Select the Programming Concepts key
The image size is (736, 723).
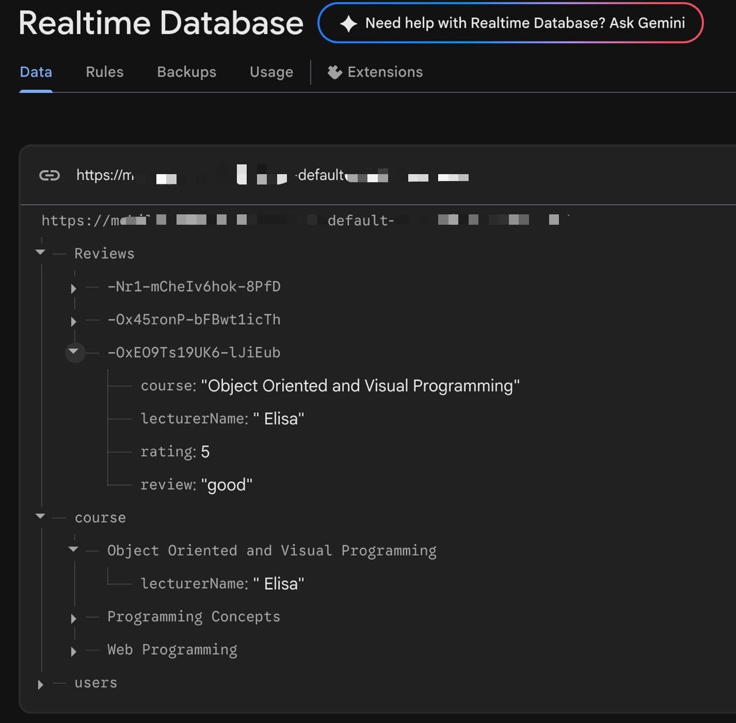(194, 617)
